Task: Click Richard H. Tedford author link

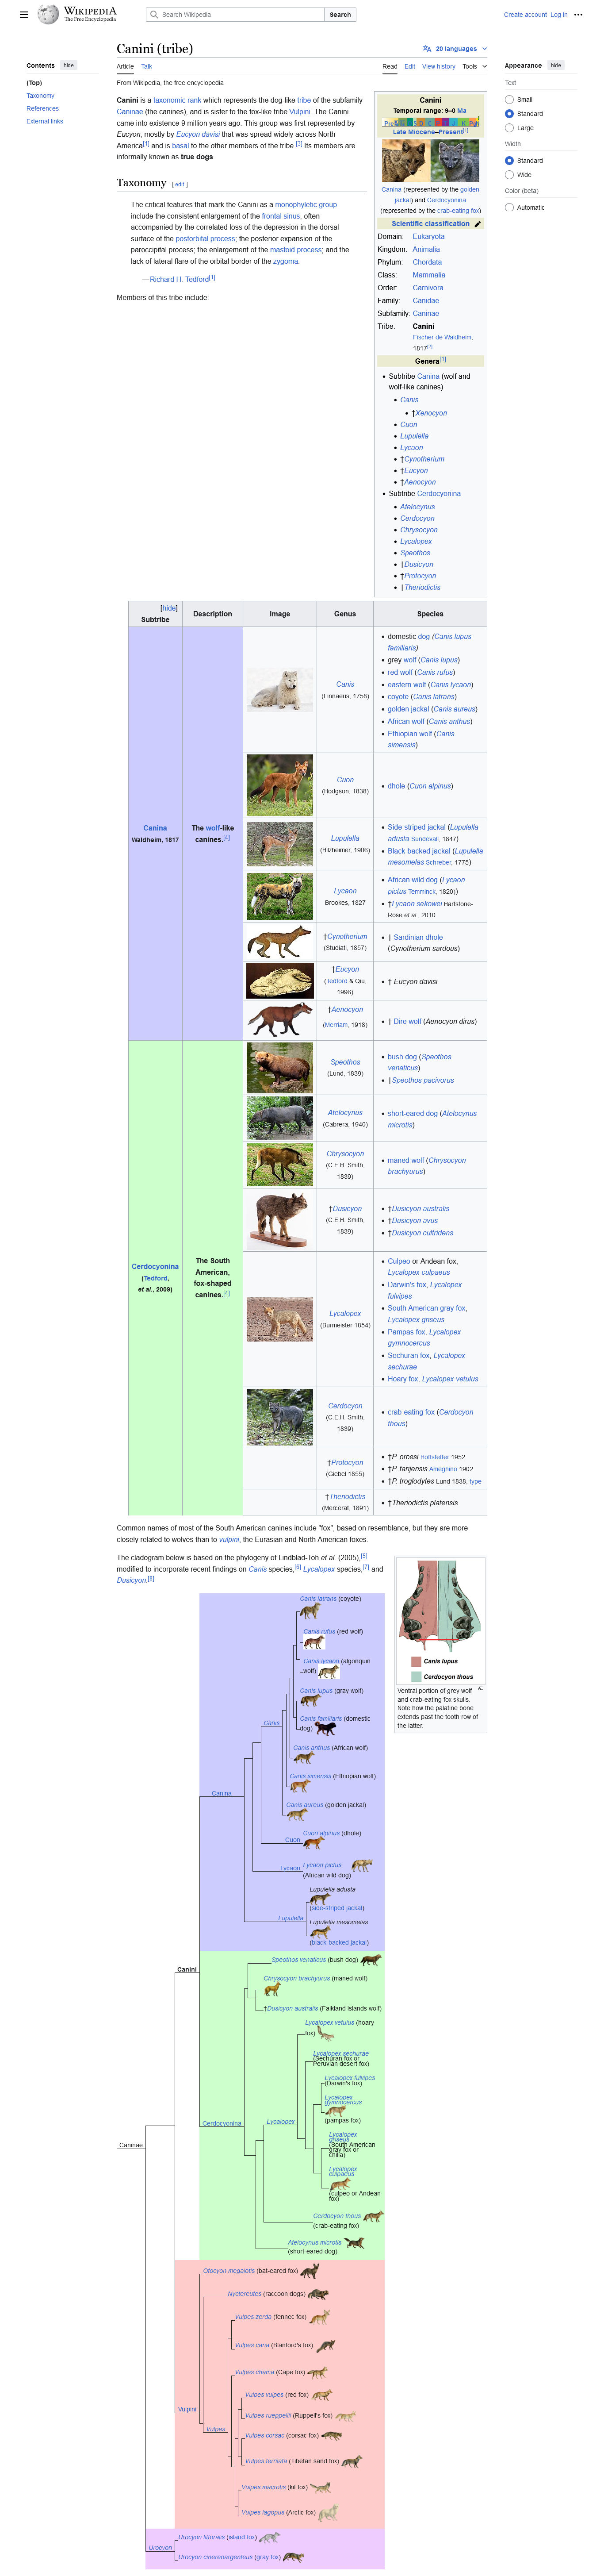Action: pyautogui.click(x=180, y=280)
